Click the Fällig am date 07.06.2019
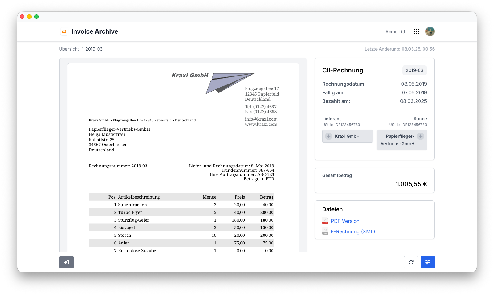Image resolution: width=494 pixels, height=295 pixels. coord(414,92)
